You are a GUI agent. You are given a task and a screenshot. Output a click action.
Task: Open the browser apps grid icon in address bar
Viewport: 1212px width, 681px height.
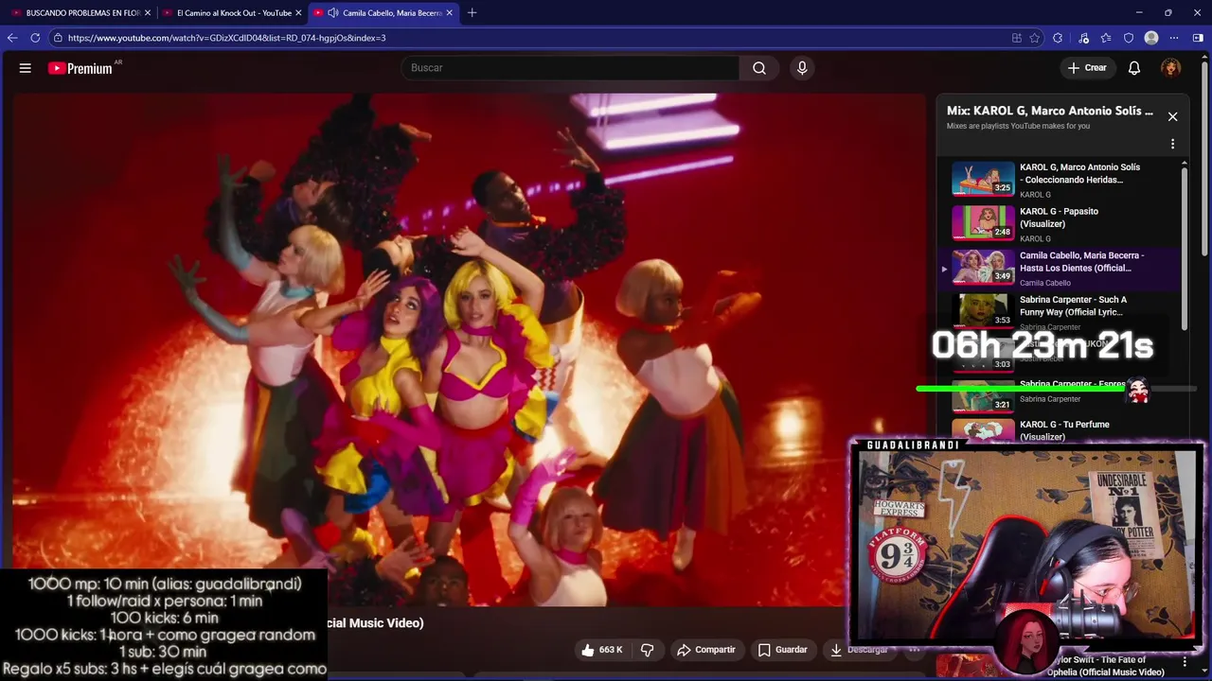coord(1016,38)
